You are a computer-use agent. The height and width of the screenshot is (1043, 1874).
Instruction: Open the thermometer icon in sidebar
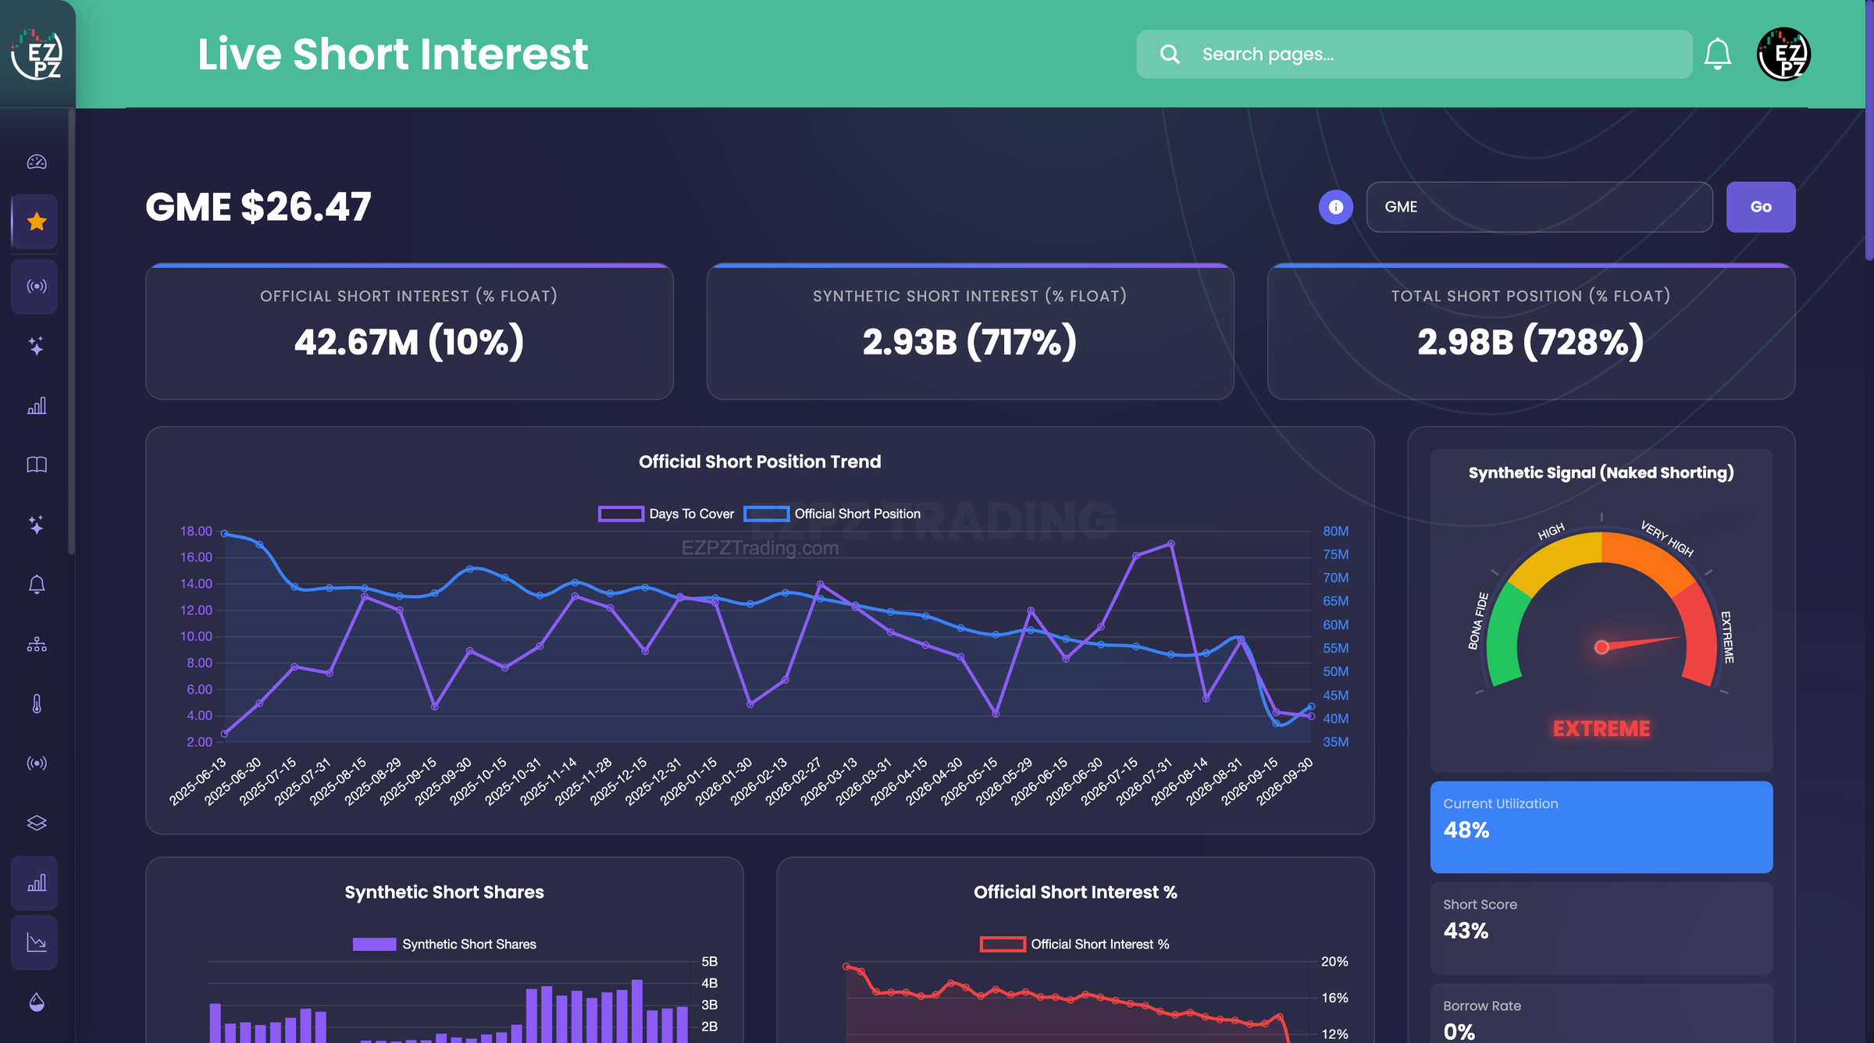[x=37, y=703]
